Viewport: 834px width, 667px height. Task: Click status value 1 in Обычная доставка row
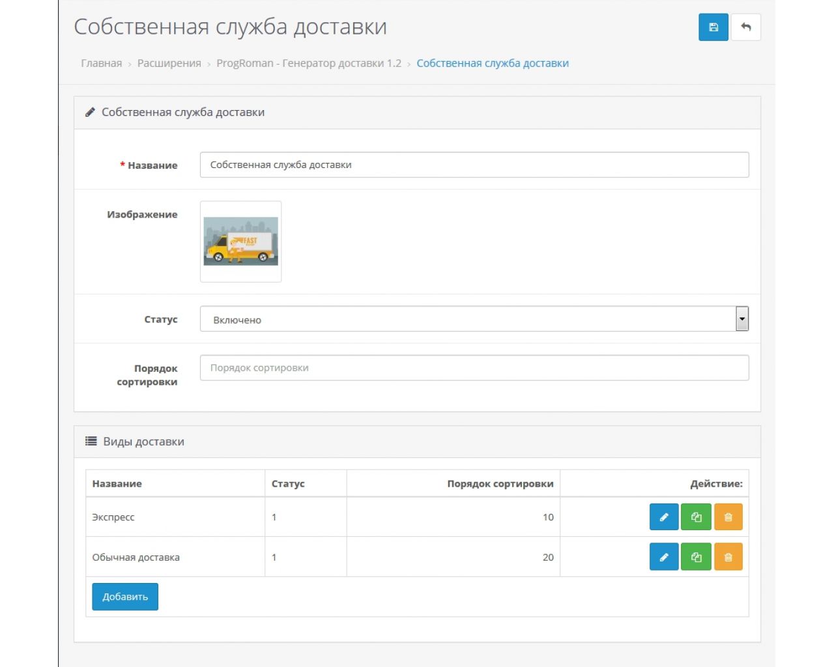coord(274,558)
